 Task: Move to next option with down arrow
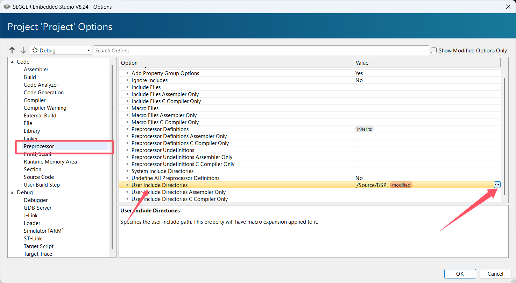pos(23,50)
